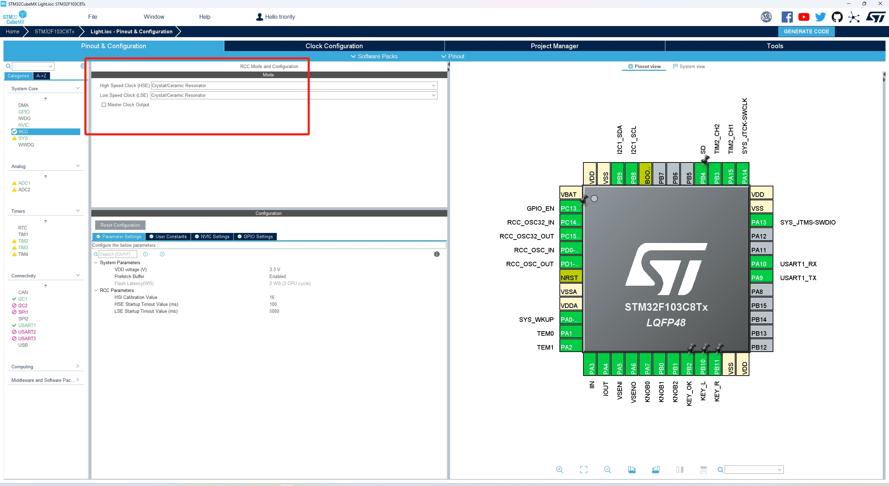Collapse the Connectivity category
This screenshot has height=486, width=889.
tap(78, 275)
